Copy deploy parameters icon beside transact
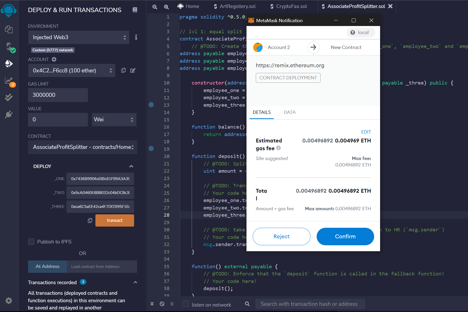 [x=90, y=221]
